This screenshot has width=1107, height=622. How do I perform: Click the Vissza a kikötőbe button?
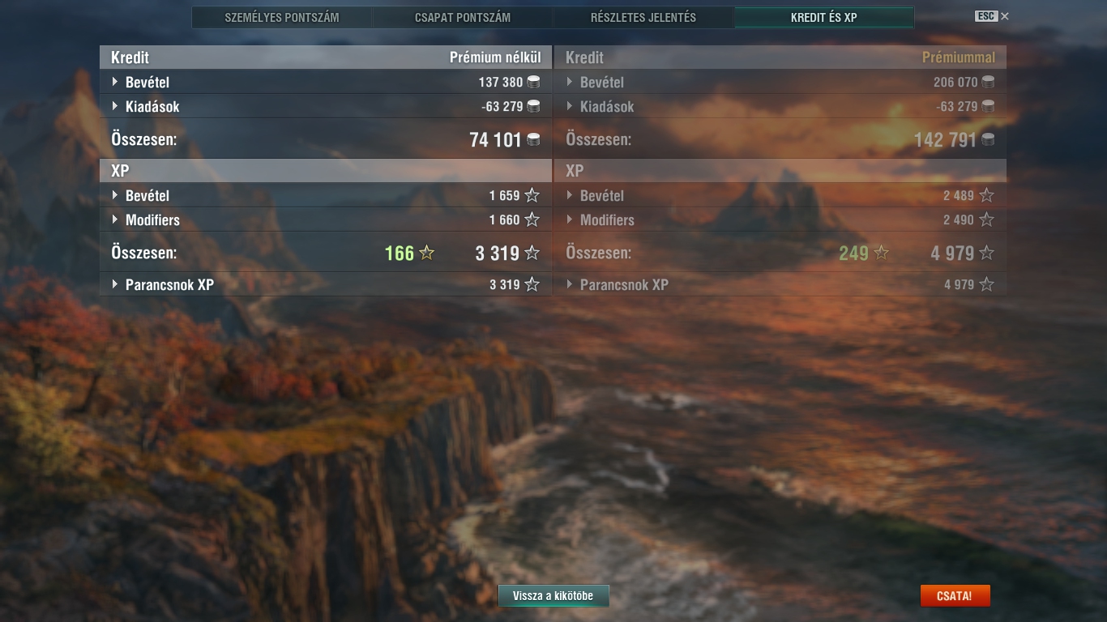tap(553, 596)
